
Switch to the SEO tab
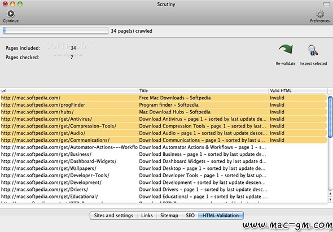pos(190,216)
